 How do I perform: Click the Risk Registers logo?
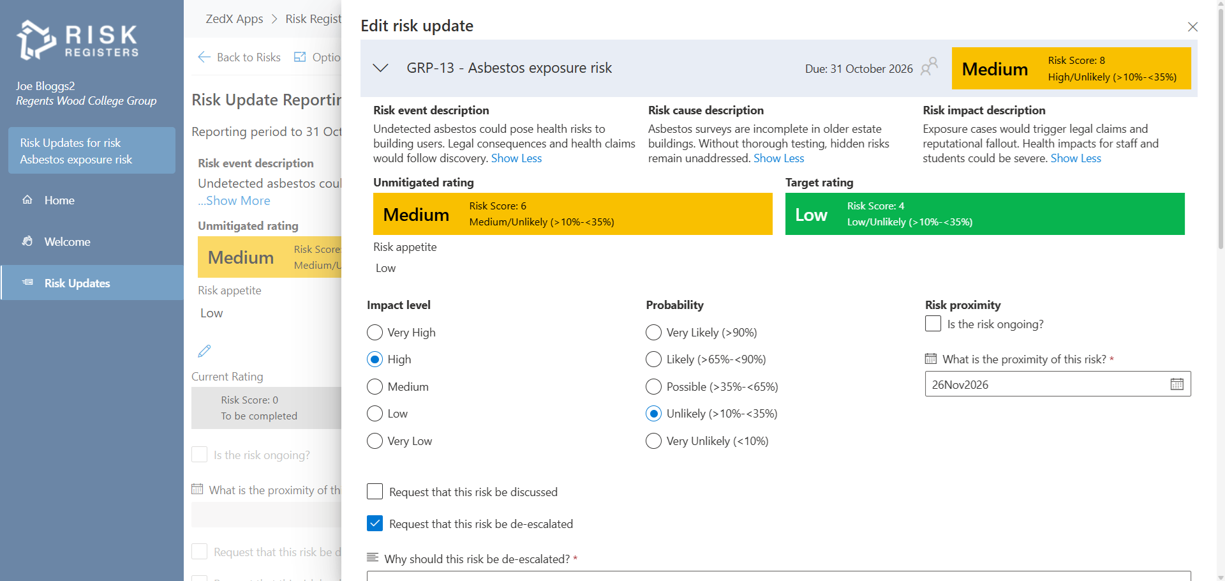78,40
